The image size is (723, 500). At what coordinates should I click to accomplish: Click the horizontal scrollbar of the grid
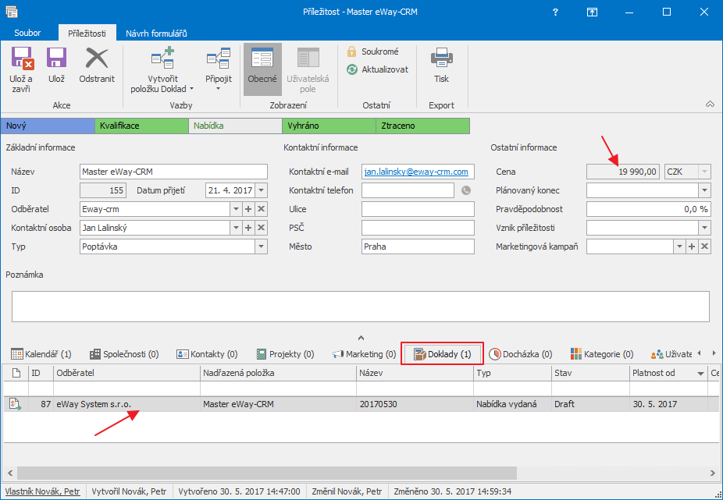(267, 473)
